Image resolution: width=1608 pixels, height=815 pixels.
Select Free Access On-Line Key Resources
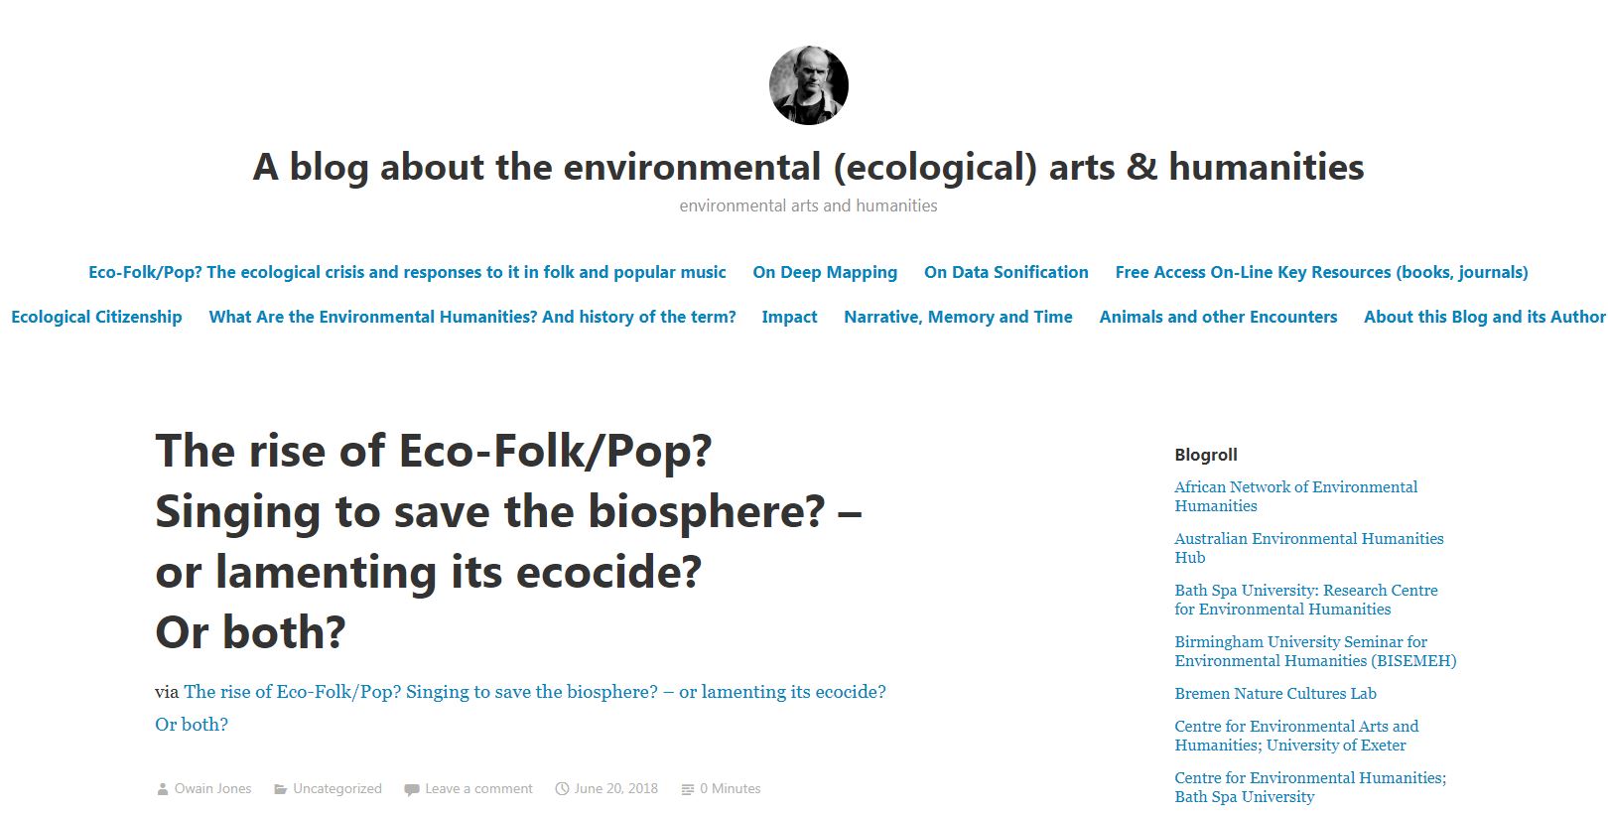click(1321, 272)
